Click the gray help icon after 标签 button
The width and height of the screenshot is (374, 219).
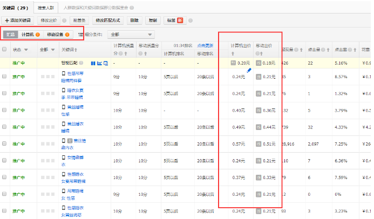point(191,20)
